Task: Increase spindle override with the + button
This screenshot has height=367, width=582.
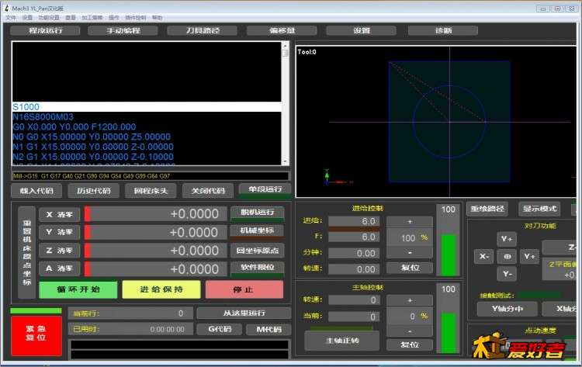Action: coord(410,300)
